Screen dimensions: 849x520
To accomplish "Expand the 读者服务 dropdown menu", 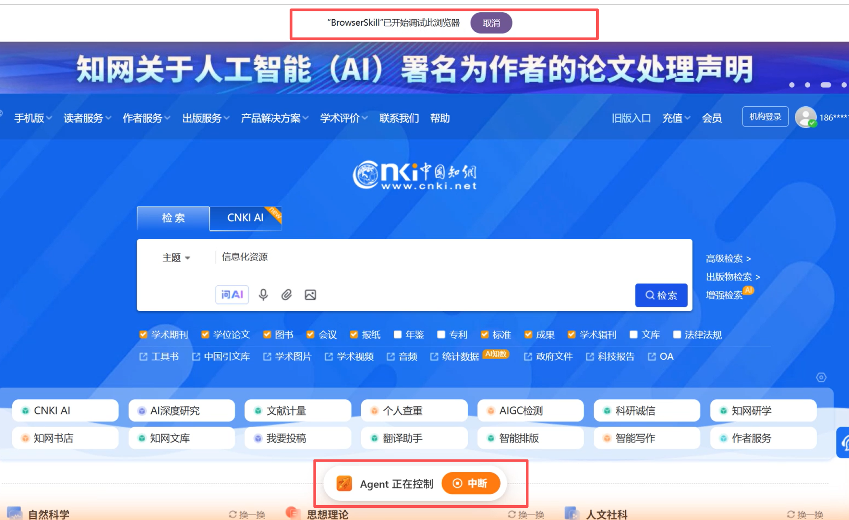I will pos(87,118).
